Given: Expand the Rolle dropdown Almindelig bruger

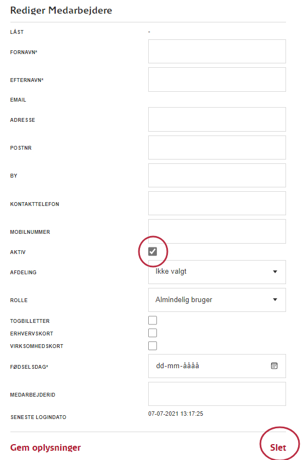Looking at the screenshot, I should tap(217, 300).
